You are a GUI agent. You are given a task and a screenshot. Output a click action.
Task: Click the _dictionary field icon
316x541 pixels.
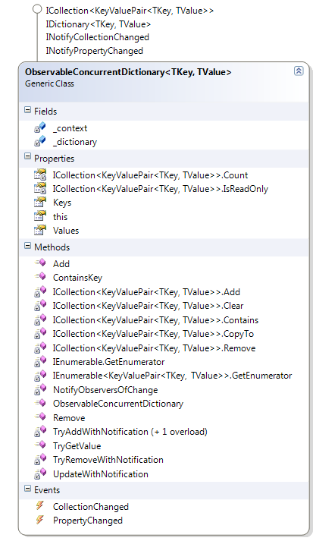point(40,141)
